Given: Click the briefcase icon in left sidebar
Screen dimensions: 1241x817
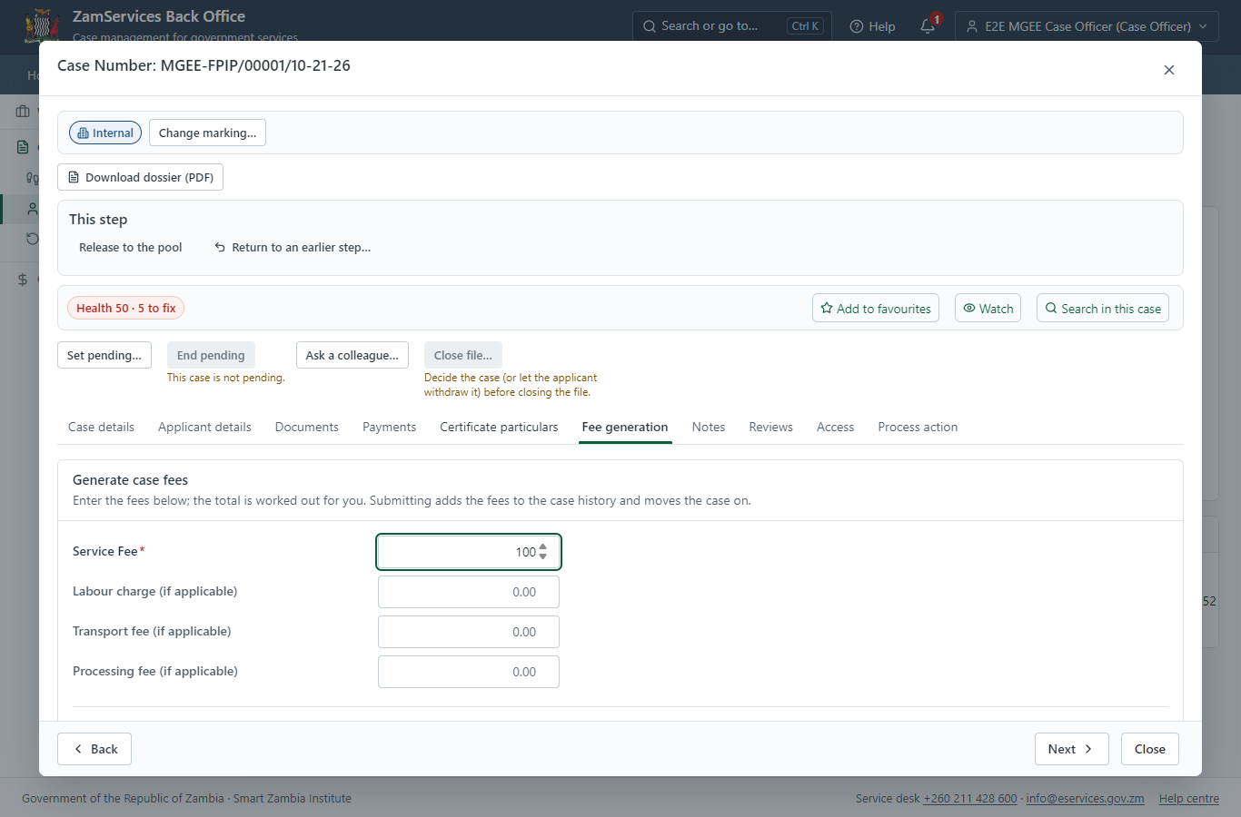Looking at the screenshot, I should (23, 112).
